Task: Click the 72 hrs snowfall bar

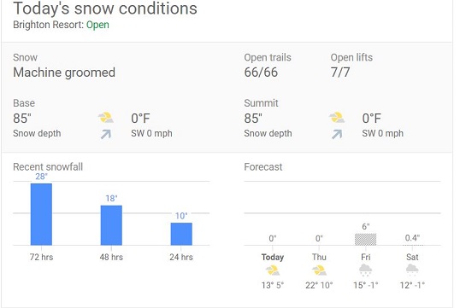Action: point(41,214)
